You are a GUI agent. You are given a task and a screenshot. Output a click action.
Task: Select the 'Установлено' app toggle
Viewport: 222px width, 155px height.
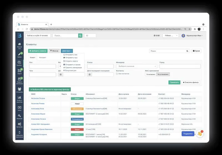coord(151,74)
